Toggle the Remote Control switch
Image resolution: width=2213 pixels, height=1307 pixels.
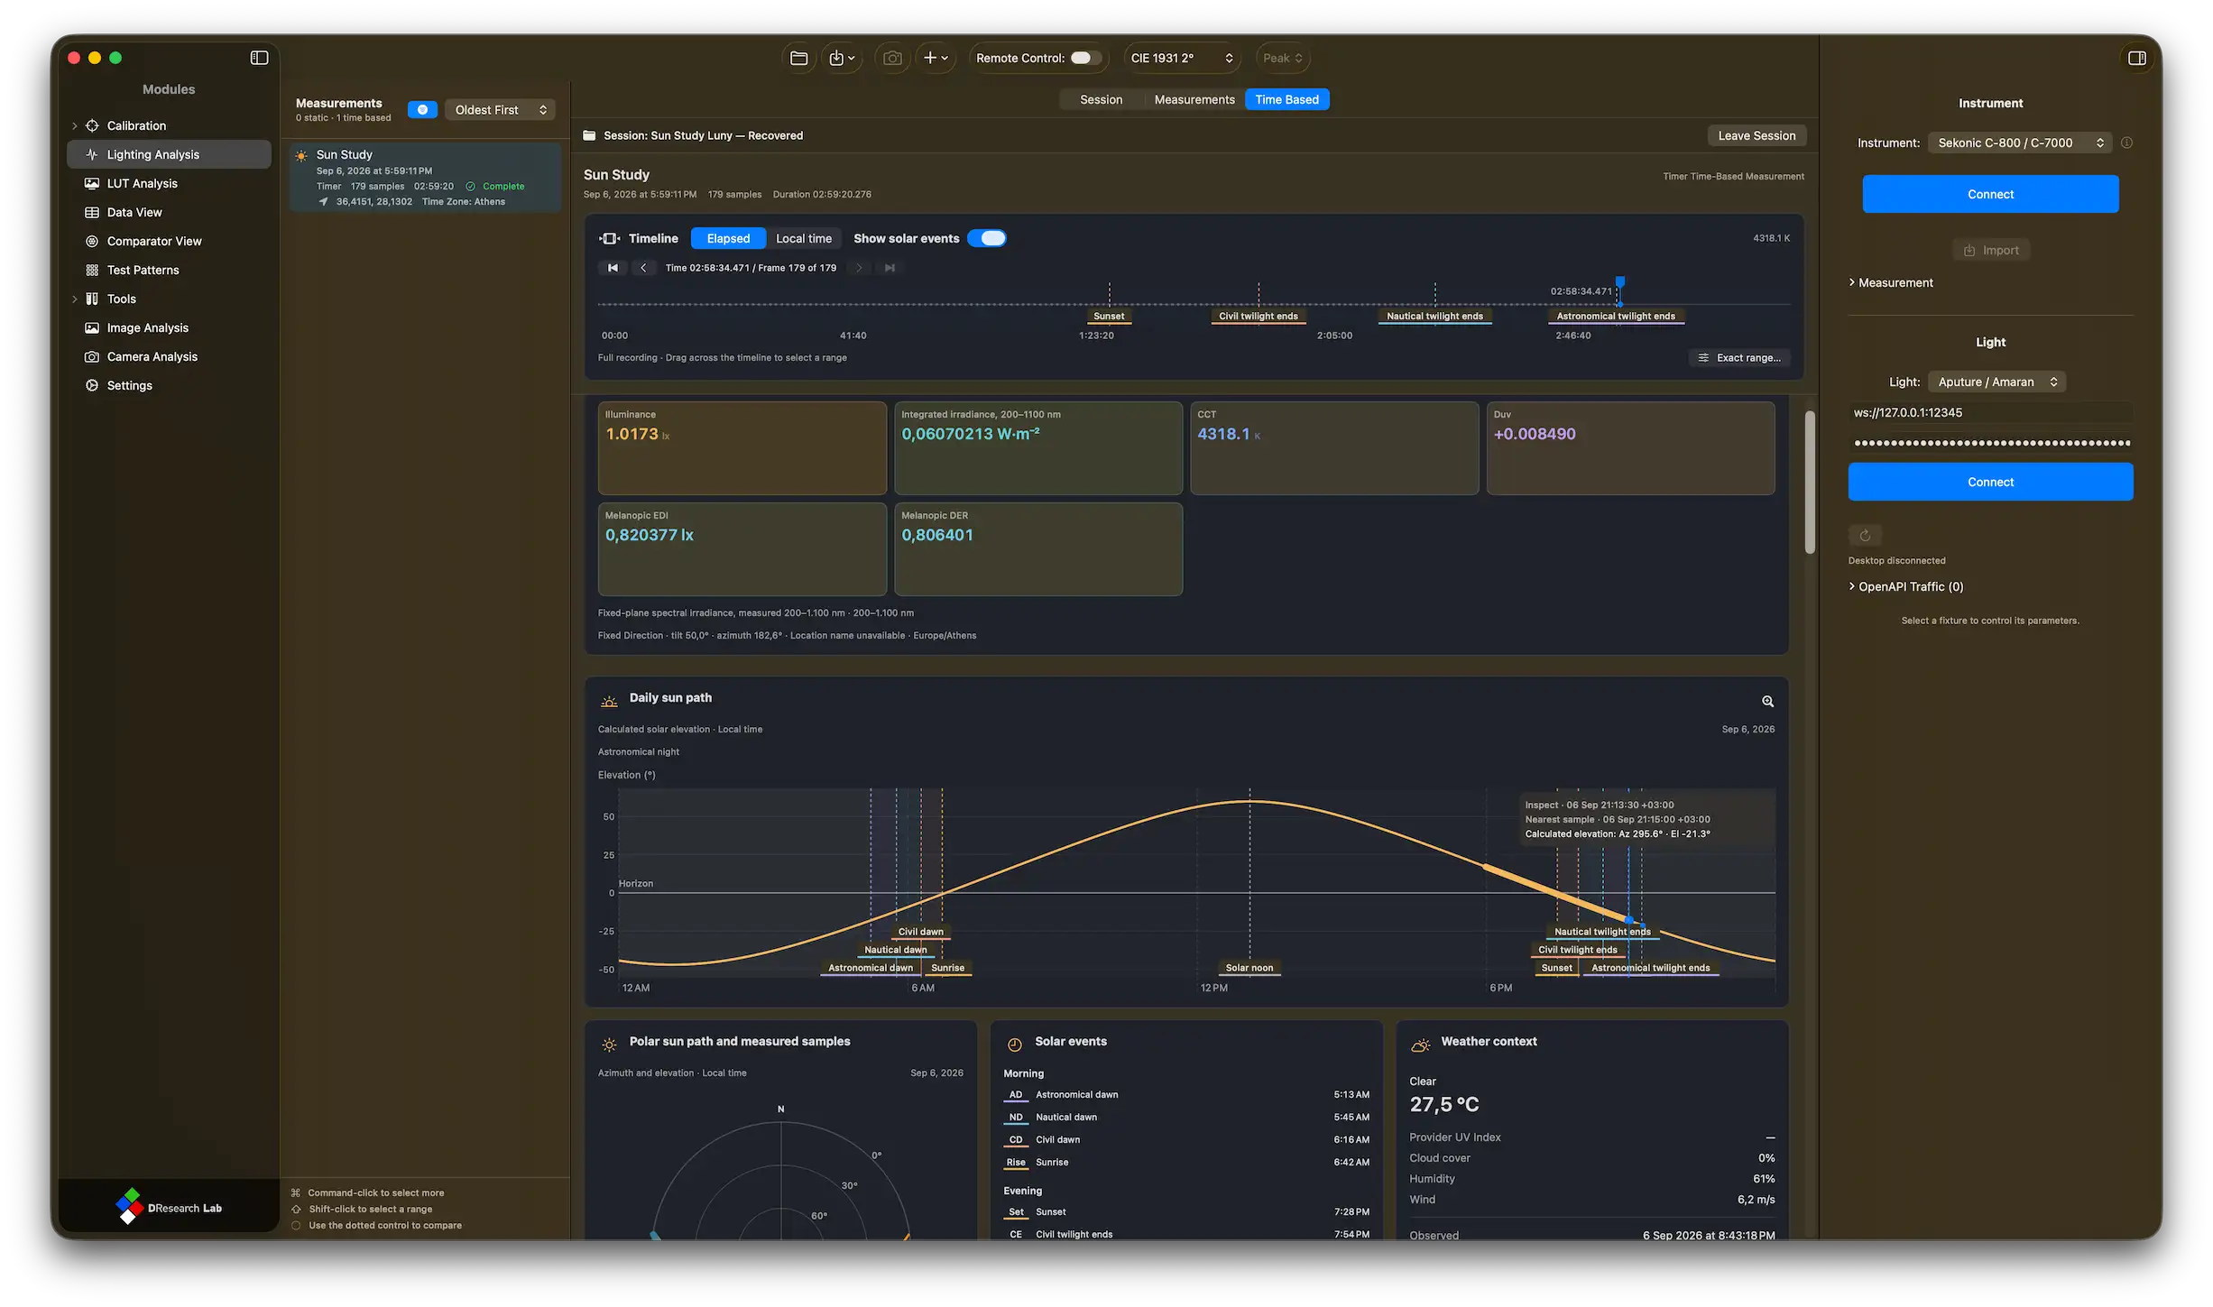coord(1085,58)
